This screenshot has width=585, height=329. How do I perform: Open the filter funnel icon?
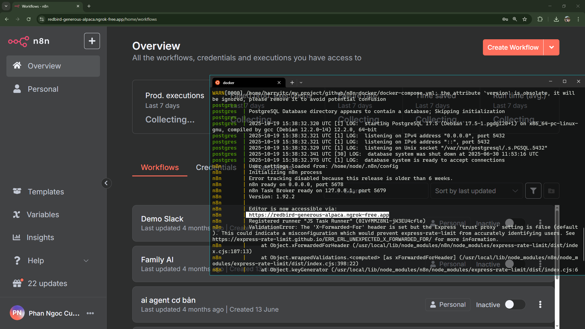pyautogui.click(x=533, y=191)
